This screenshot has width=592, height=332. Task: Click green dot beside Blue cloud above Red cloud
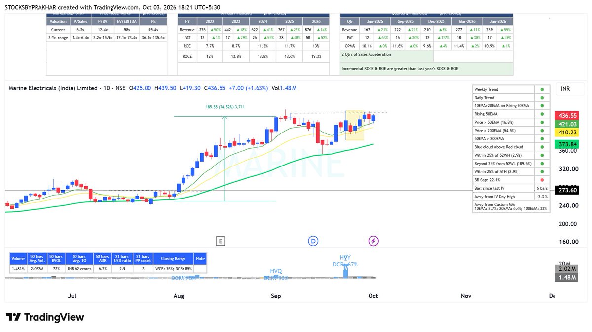pyautogui.click(x=543, y=147)
